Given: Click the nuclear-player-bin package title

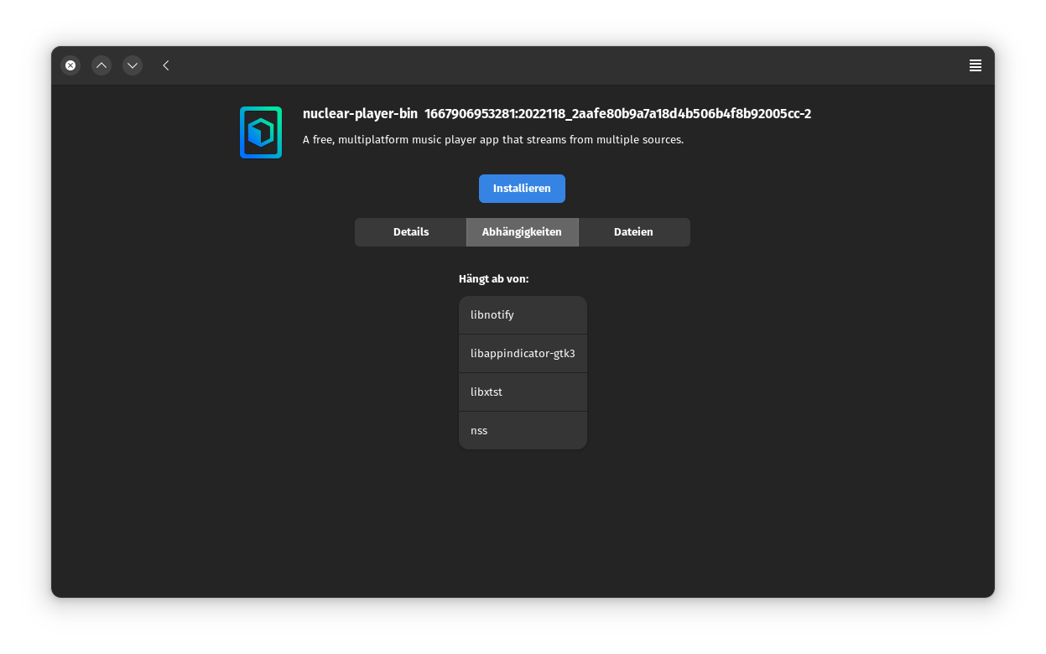Looking at the screenshot, I should coord(360,114).
